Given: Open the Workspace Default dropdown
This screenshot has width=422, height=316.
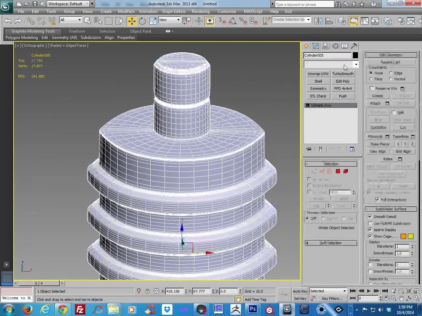Looking at the screenshot, I should point(69,4).
